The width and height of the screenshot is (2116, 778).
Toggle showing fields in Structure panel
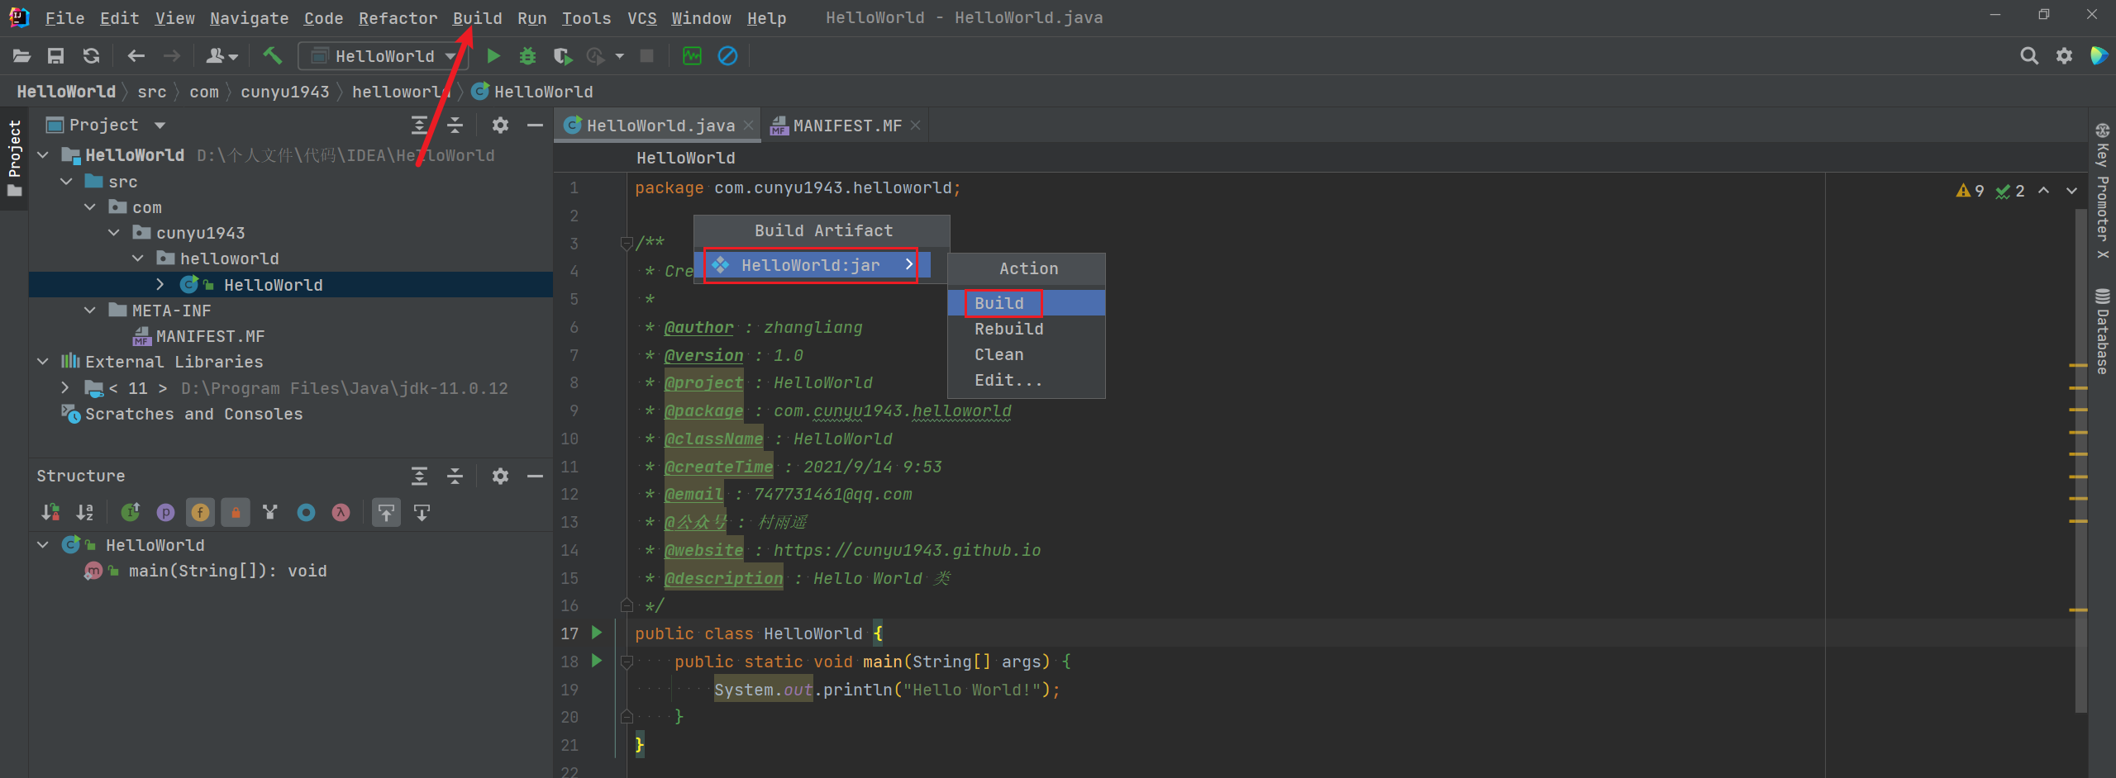pyautogui.click(x=200, y=512)
